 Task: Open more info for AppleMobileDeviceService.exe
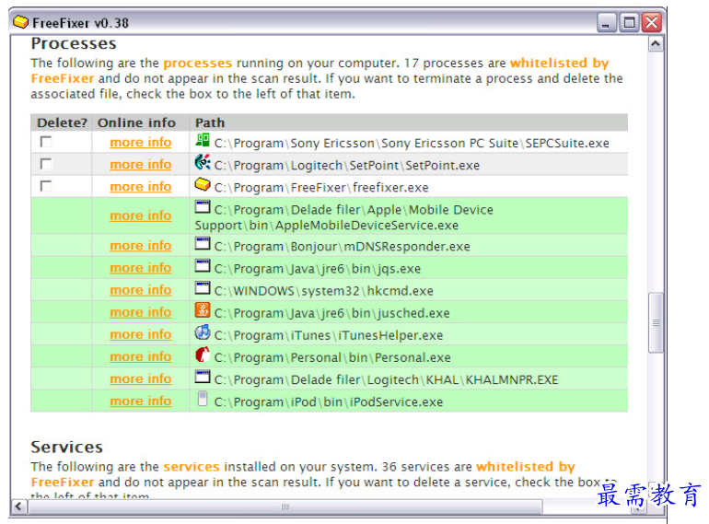141,215
